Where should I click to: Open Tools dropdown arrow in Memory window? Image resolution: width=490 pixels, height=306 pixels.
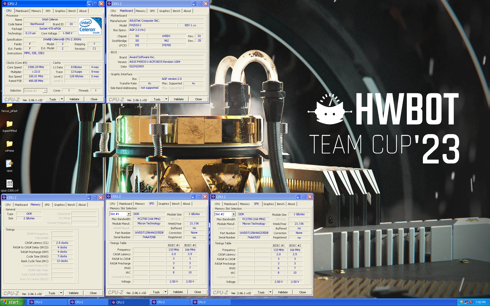(x=61, y=293)
